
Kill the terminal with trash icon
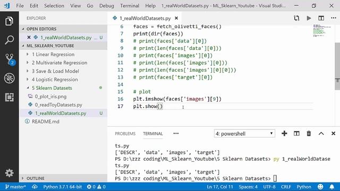(x=309, y=133)
